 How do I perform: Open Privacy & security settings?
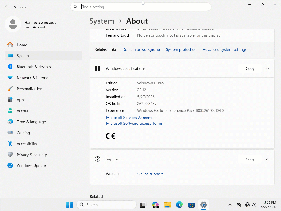43,155
